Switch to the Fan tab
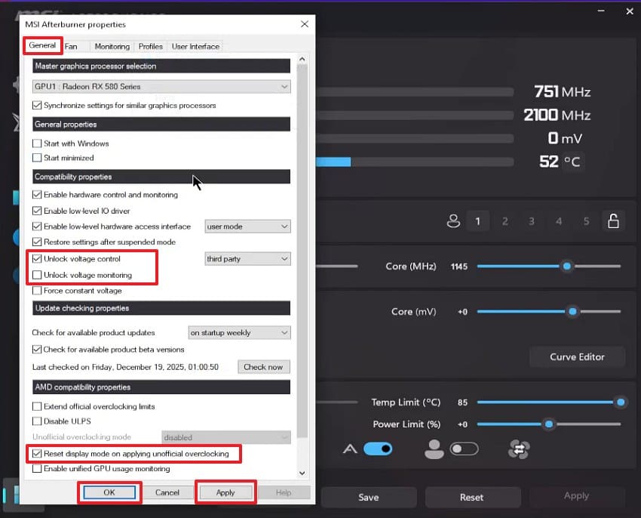Image resolution: width=641 pixels, height=518 pixels. [x=71, y=47]
